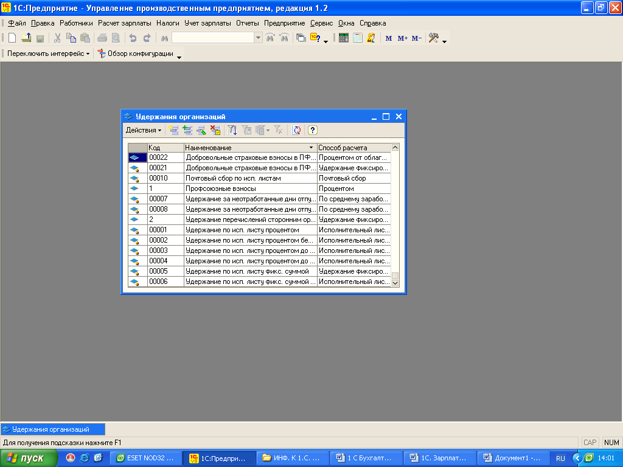
Task: Click the New document icon in main toolbar
Action: [x=12, y=38]
